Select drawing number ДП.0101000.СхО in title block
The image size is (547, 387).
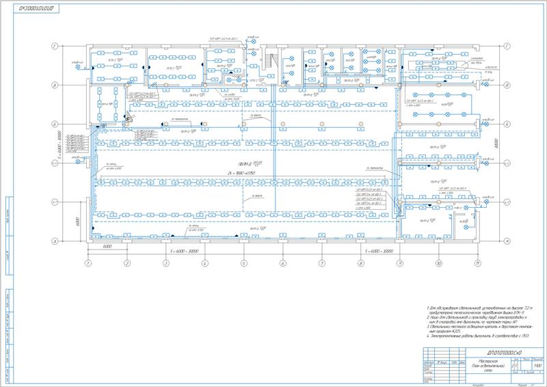tap(505, 353)
